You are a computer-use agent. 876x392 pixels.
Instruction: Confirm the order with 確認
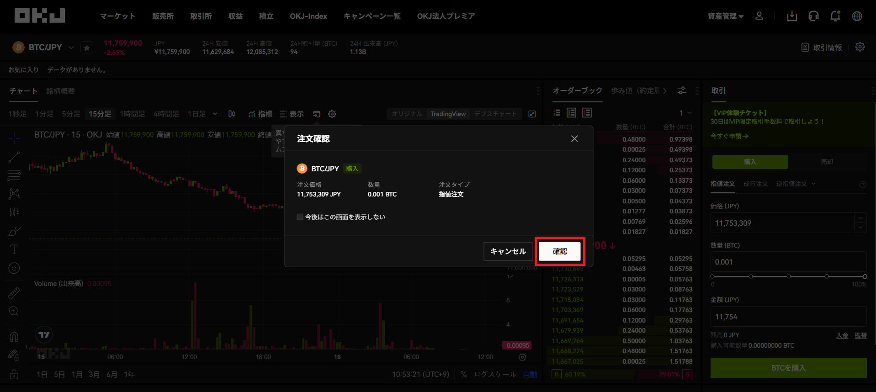[x=560, y=251]
